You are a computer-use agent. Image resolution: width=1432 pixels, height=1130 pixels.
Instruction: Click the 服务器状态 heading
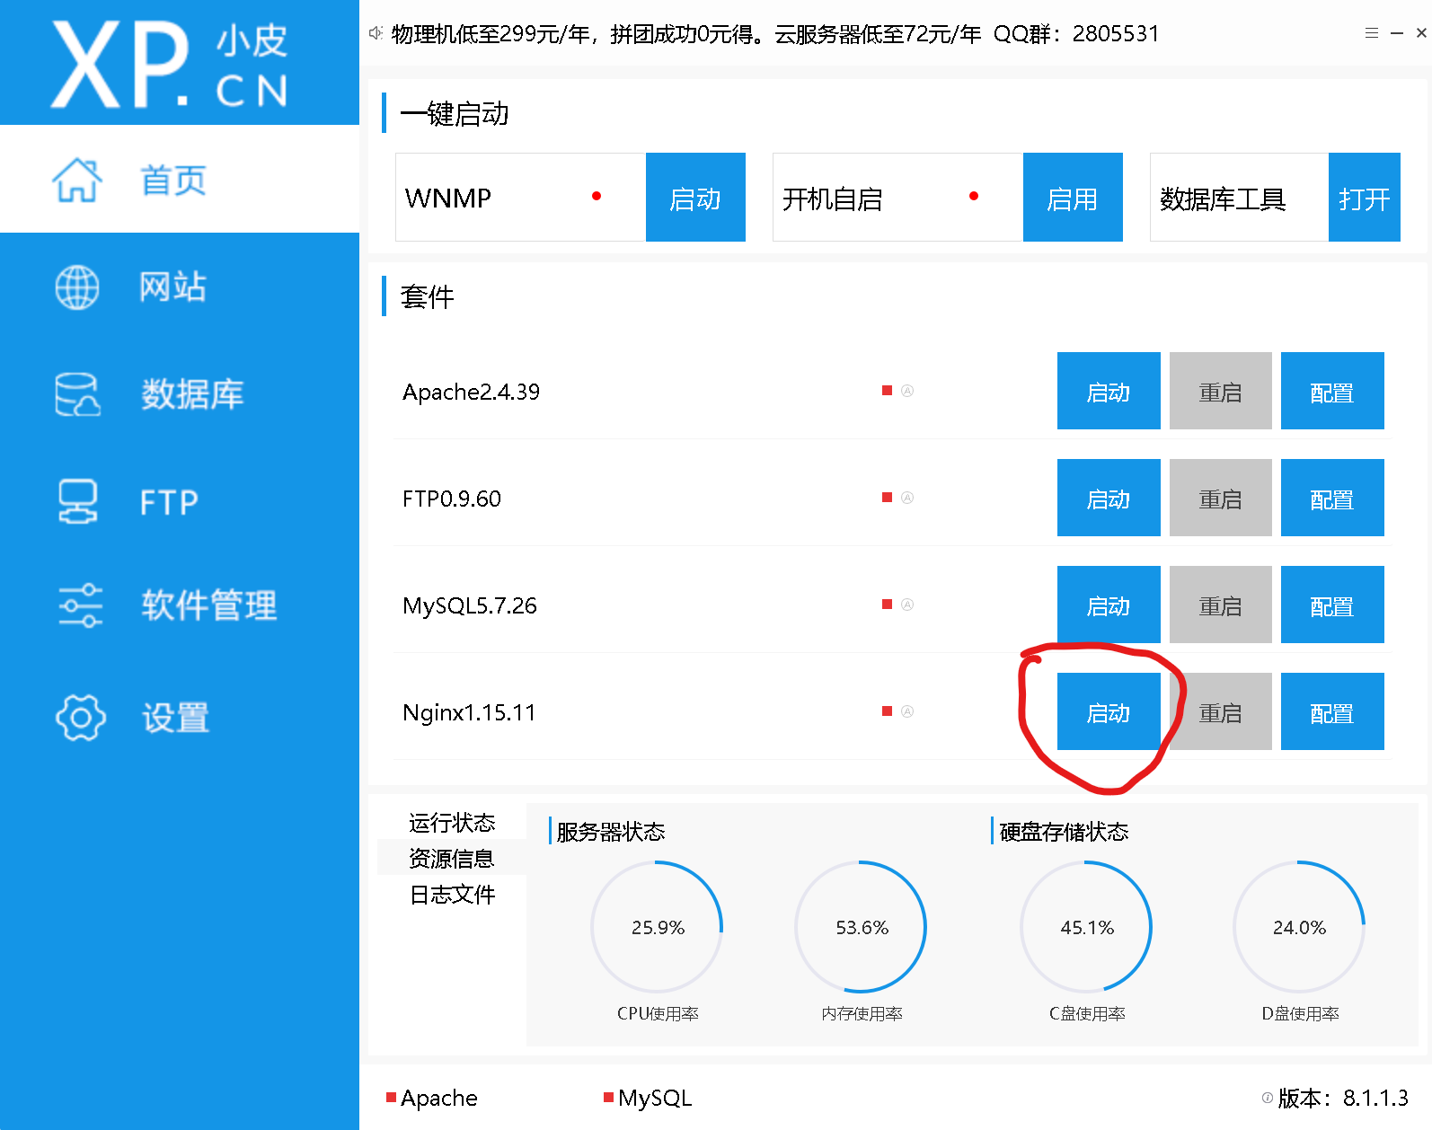click(x=611, y=832)
